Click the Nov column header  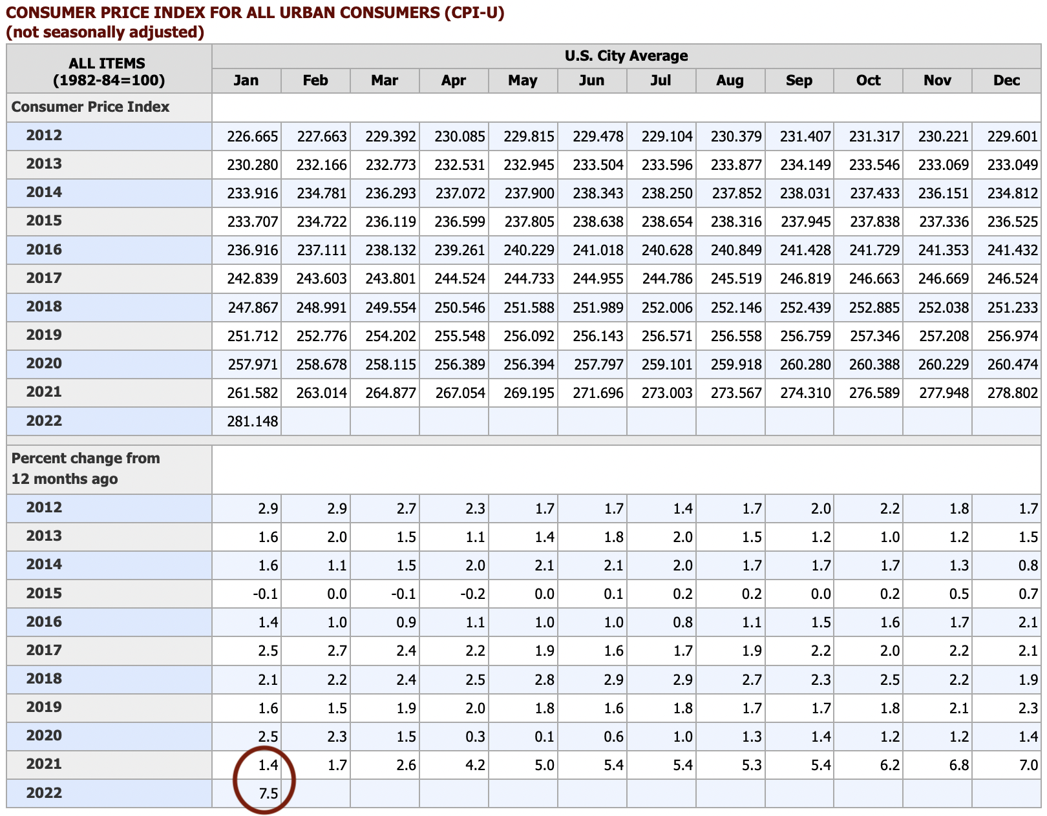[938, 81]
